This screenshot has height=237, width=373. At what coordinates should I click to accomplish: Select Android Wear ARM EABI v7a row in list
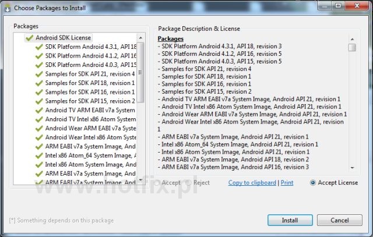91,128
